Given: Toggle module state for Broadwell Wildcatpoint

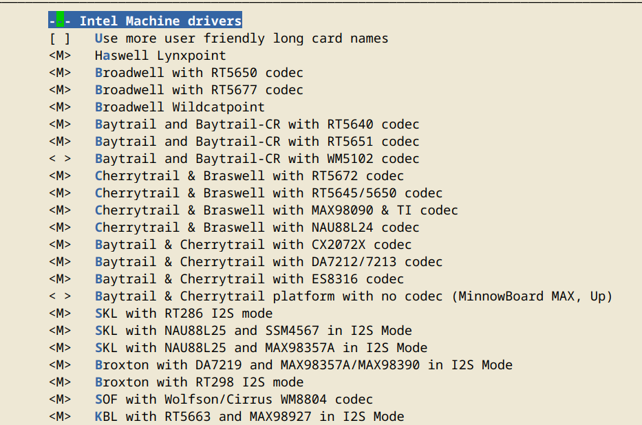Looking at the screenshot, I should pos(60,107).
